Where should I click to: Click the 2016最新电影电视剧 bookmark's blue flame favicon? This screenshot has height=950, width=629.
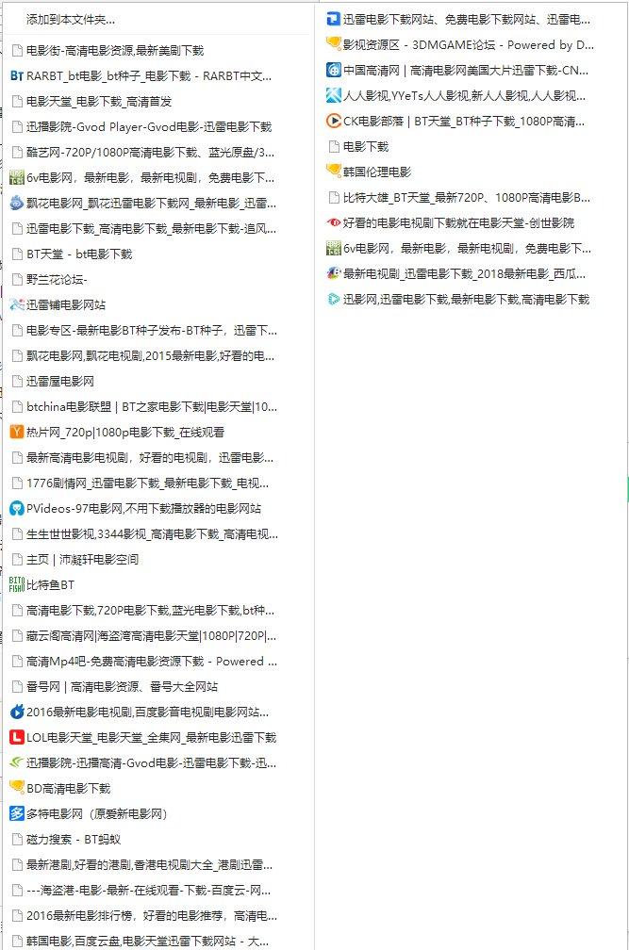17,712
